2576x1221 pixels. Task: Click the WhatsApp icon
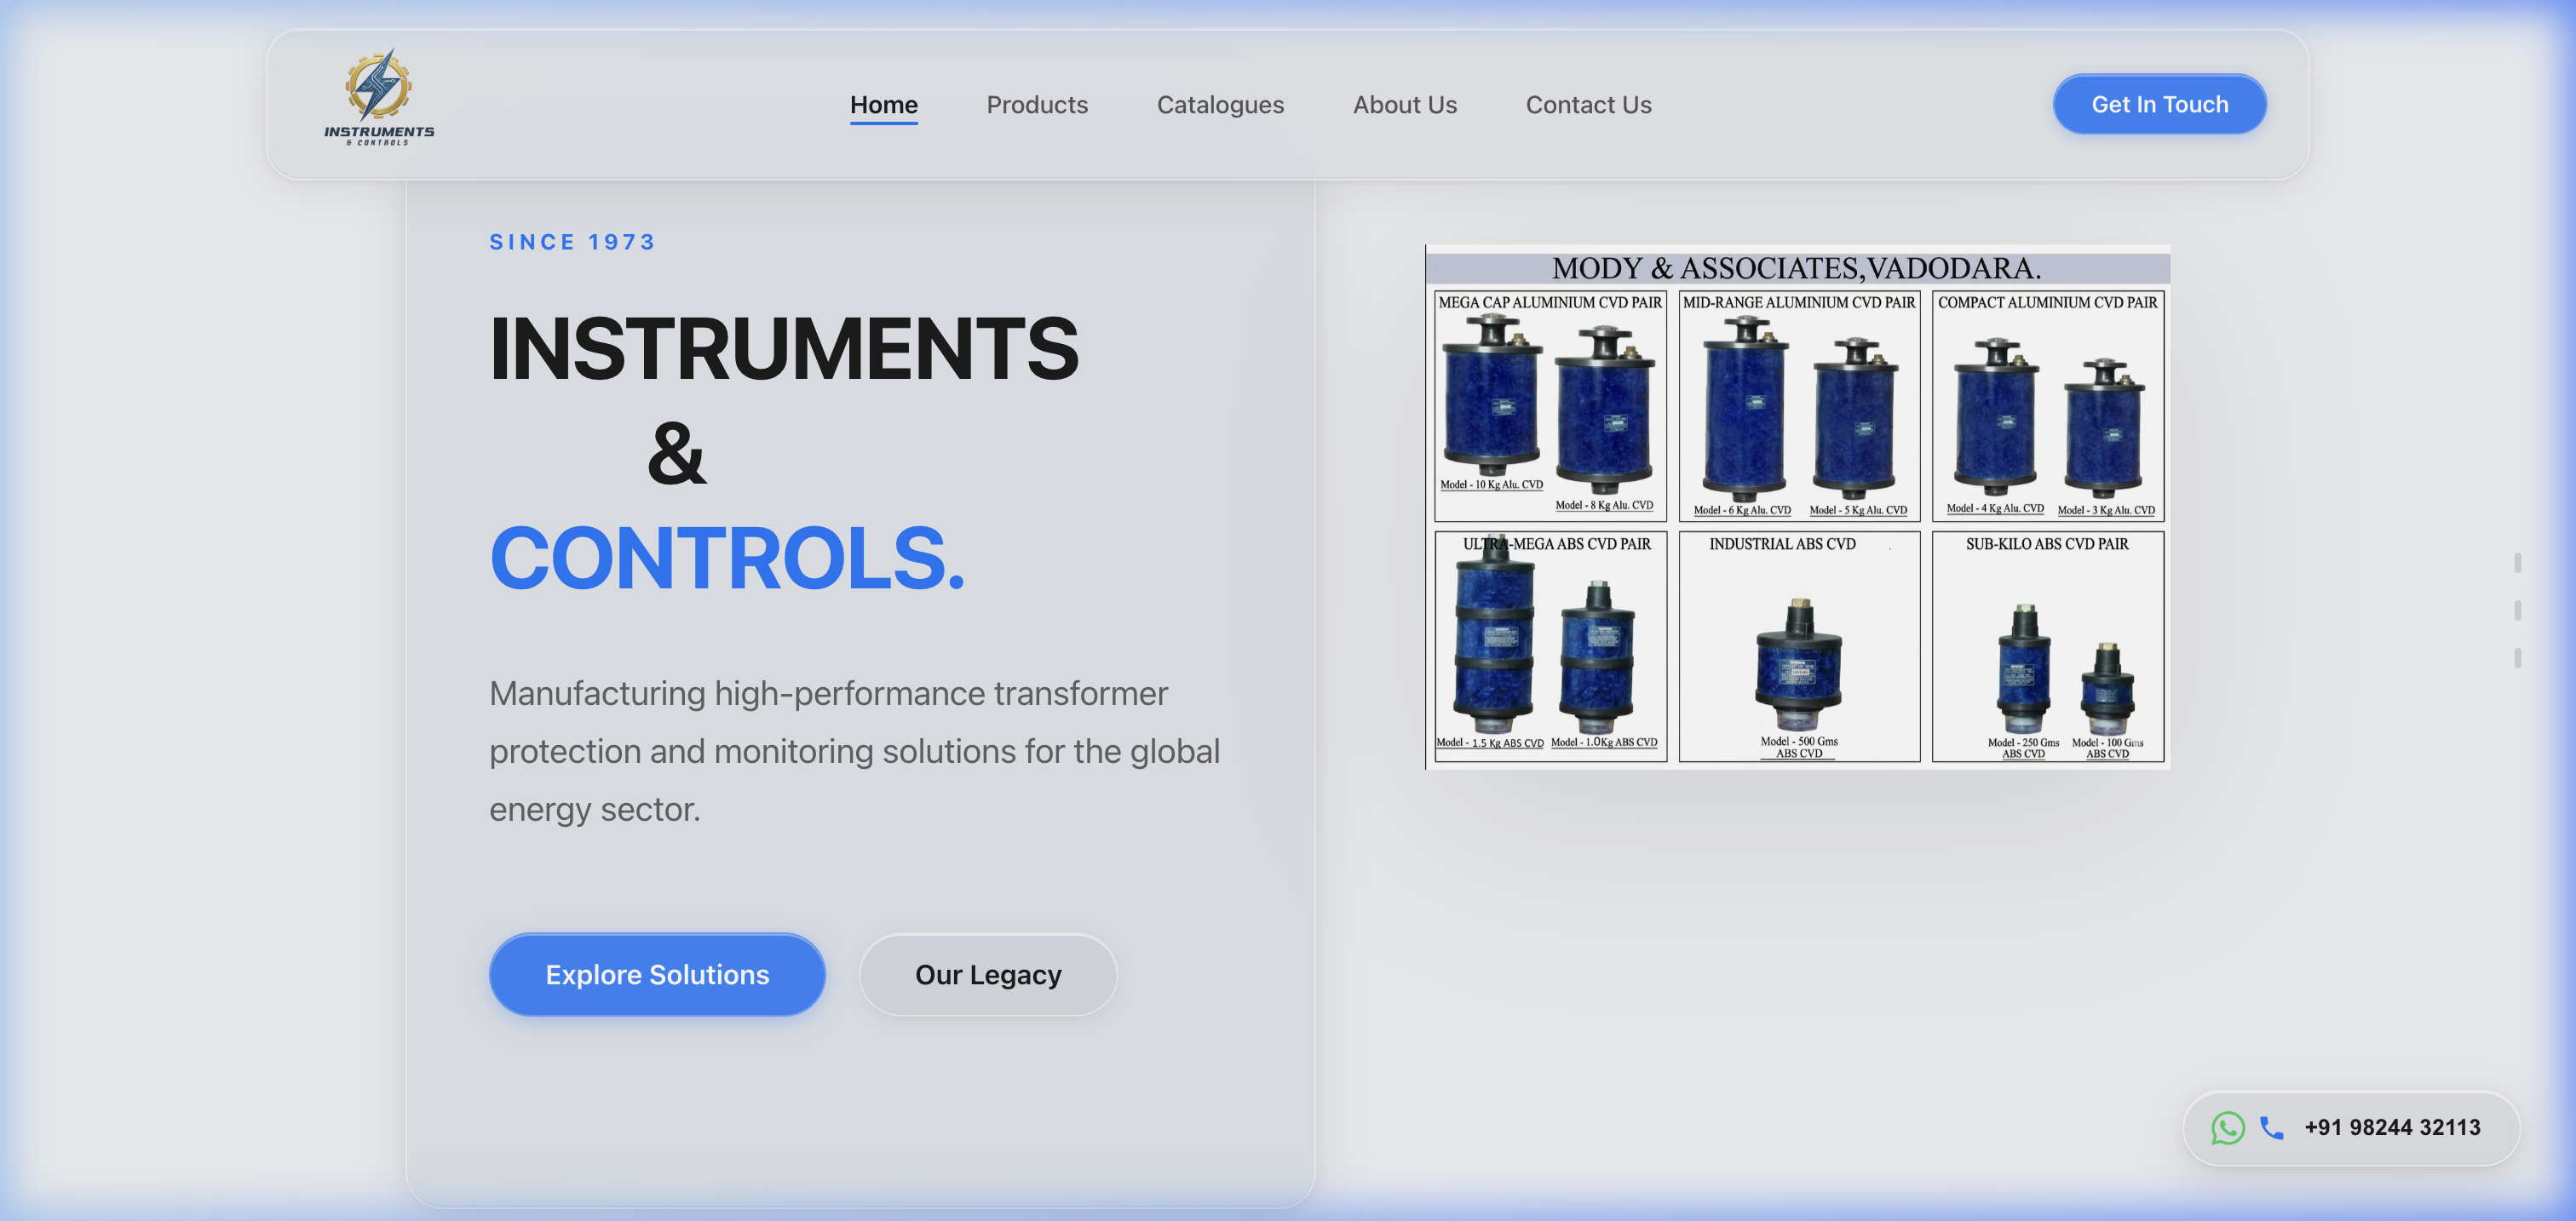(2227, 1127)
